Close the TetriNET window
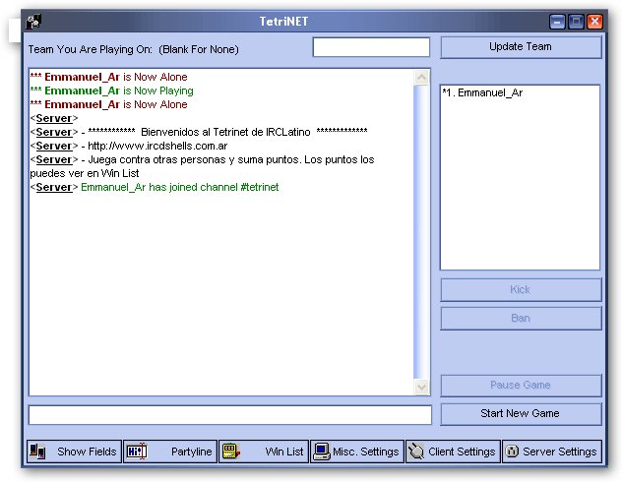 (594, 22)
